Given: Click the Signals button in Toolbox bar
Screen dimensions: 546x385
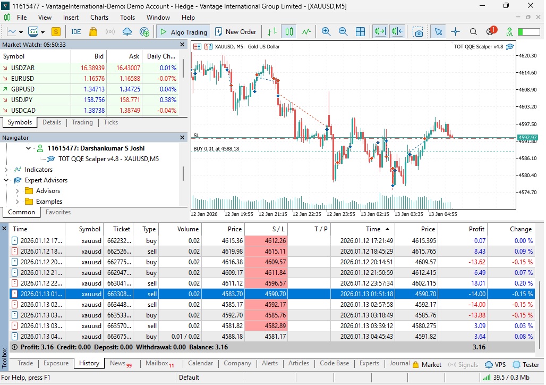Looking at the screenshot, I should (x=463, y=364).
